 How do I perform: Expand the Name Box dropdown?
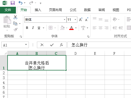26,45
